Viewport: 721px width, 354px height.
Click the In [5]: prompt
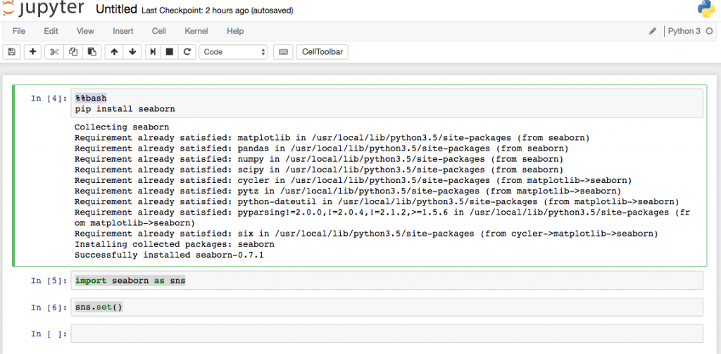[49, 281]
